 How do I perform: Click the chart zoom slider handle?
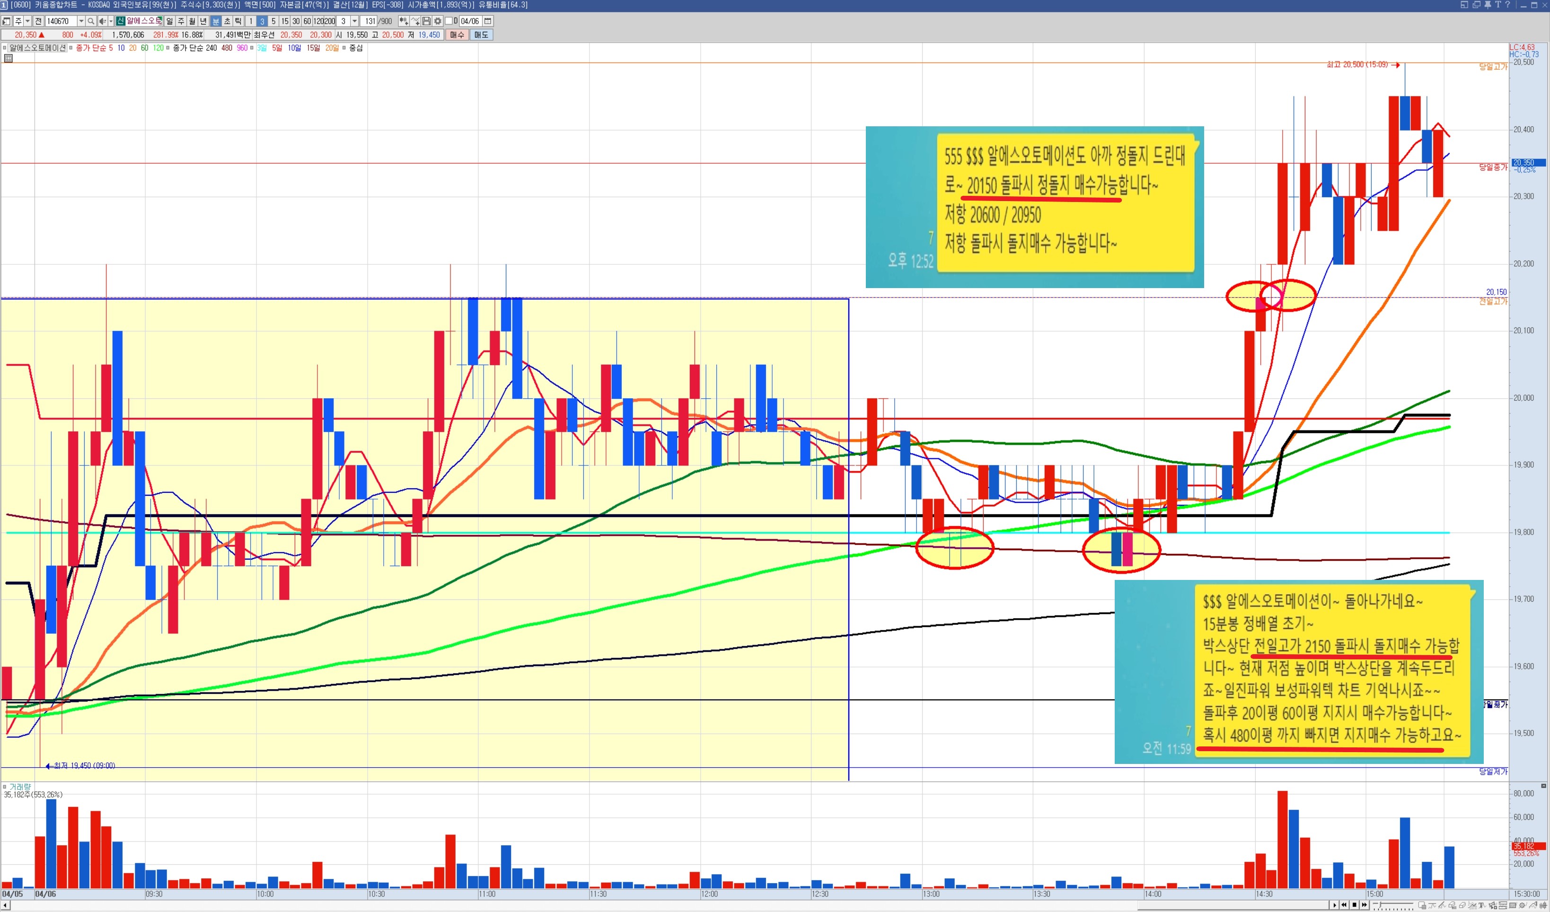coord(1380,904)
